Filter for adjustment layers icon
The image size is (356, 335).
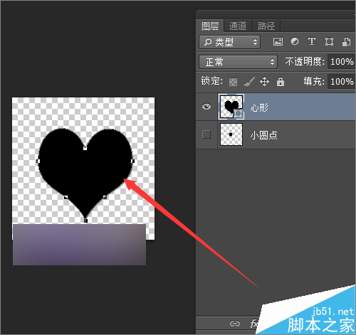(295, 42)
